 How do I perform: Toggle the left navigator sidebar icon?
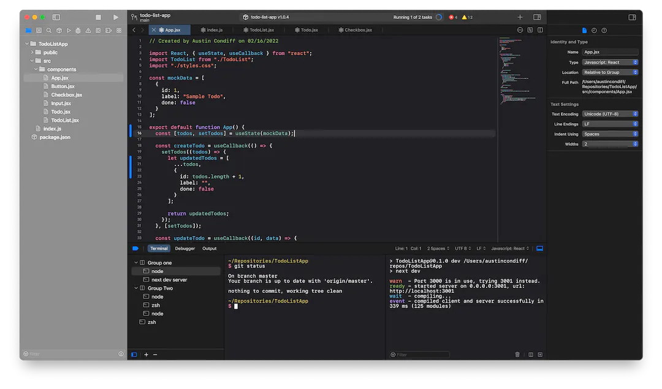point(56,17)
